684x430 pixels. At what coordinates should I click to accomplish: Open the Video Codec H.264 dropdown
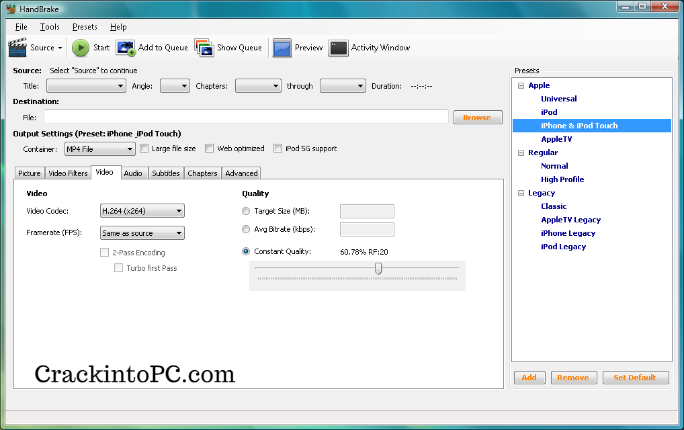pos(142,211)
